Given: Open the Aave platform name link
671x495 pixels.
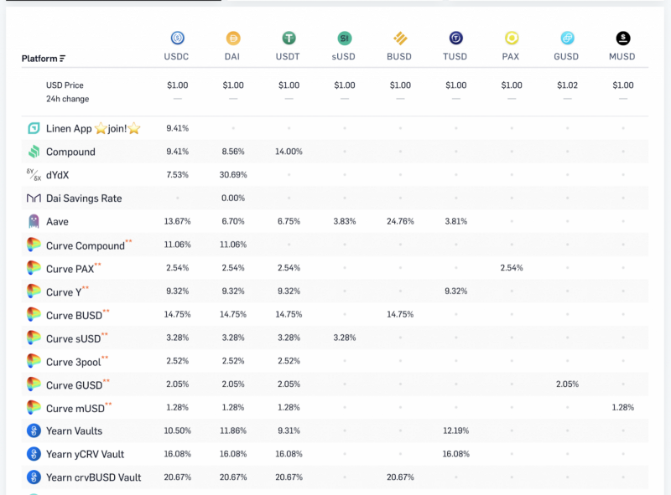Looking at the screenshot, I should (57, 221).
